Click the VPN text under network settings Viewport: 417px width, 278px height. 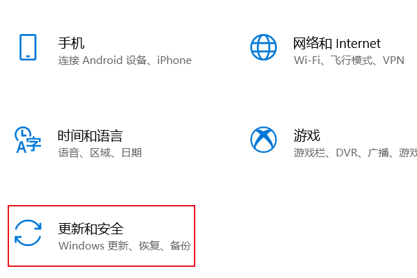click(x=393, y=60)
